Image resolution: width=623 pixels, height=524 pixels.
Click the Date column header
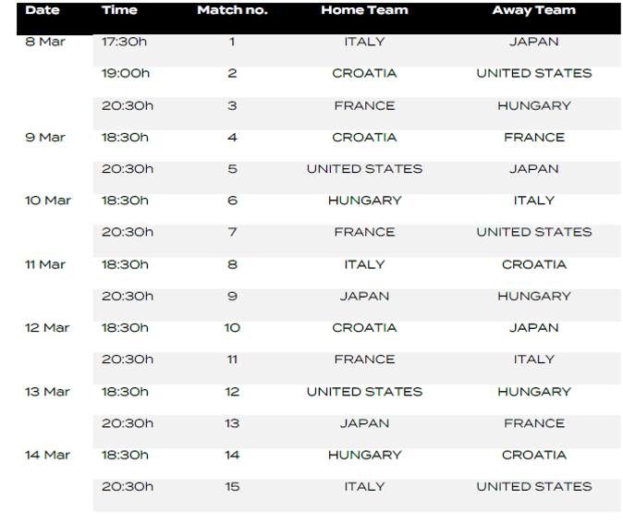43,10
